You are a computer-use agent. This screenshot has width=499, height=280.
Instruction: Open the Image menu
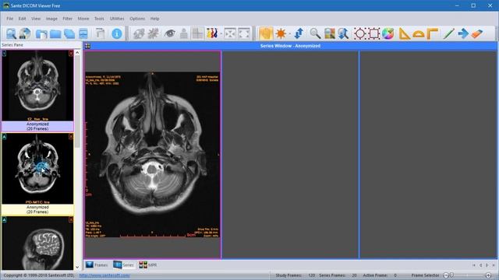[x=51, y=19]
